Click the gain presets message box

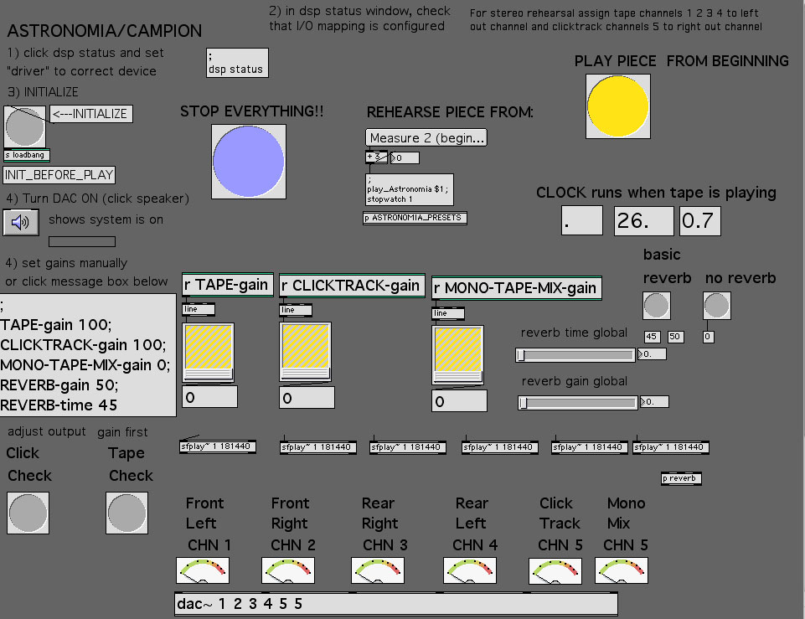pyautogui.click(x=88, y=354)
